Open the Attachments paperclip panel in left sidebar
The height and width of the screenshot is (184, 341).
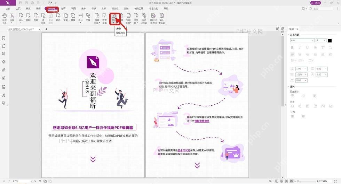(x=4, y=70)
